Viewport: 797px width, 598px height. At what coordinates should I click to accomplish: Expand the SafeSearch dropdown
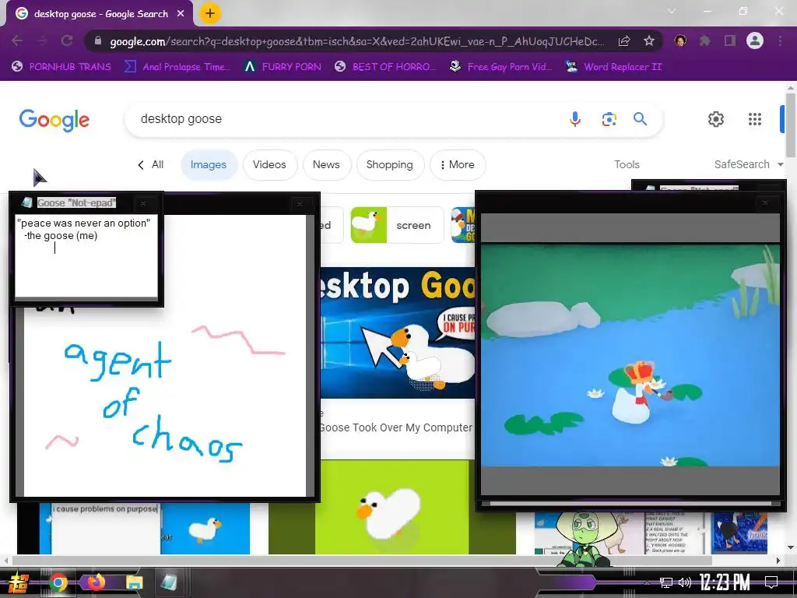point(749,164)
